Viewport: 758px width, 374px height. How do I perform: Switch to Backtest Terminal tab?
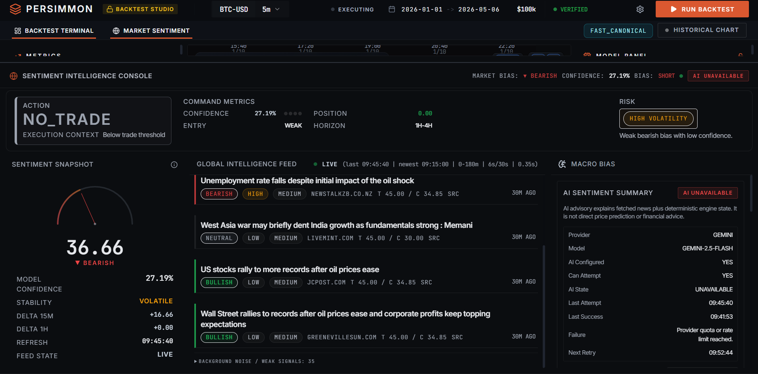click(x=54, y=31)
